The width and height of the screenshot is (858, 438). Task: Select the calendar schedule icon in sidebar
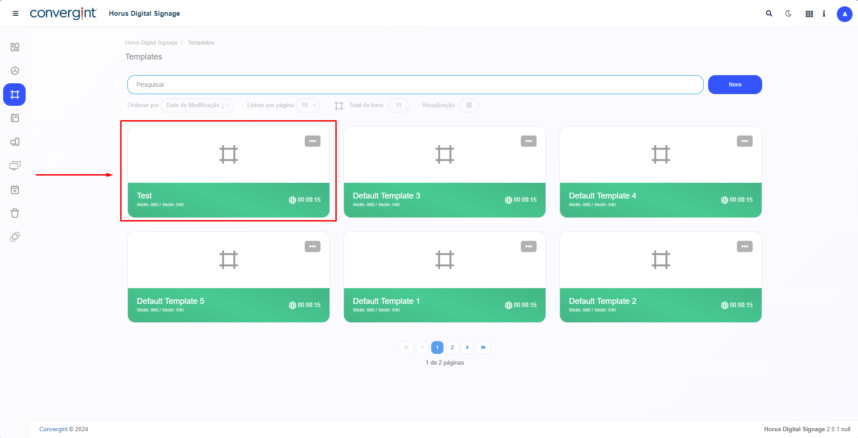coord(15,190)
